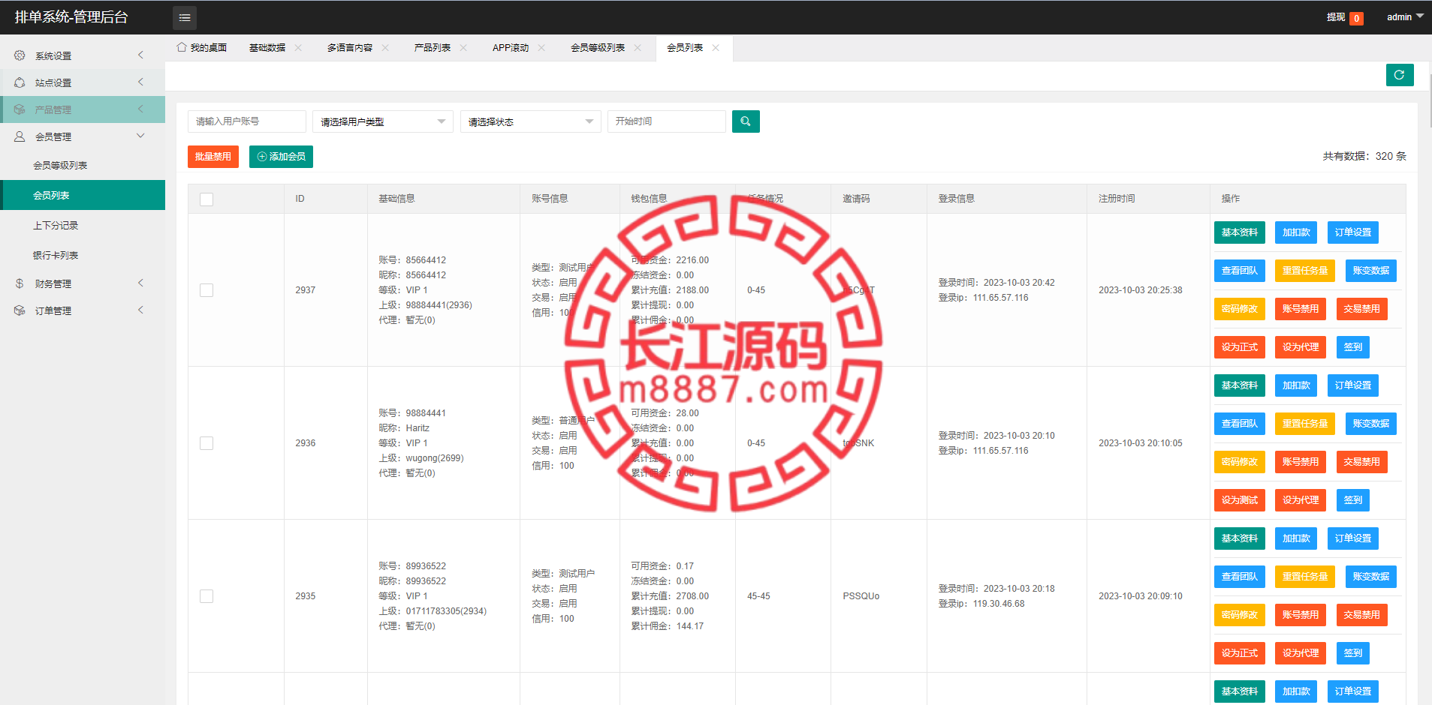Click the magnifier search button
This screenshot has height=705, width=1432.
pos(746,121)
